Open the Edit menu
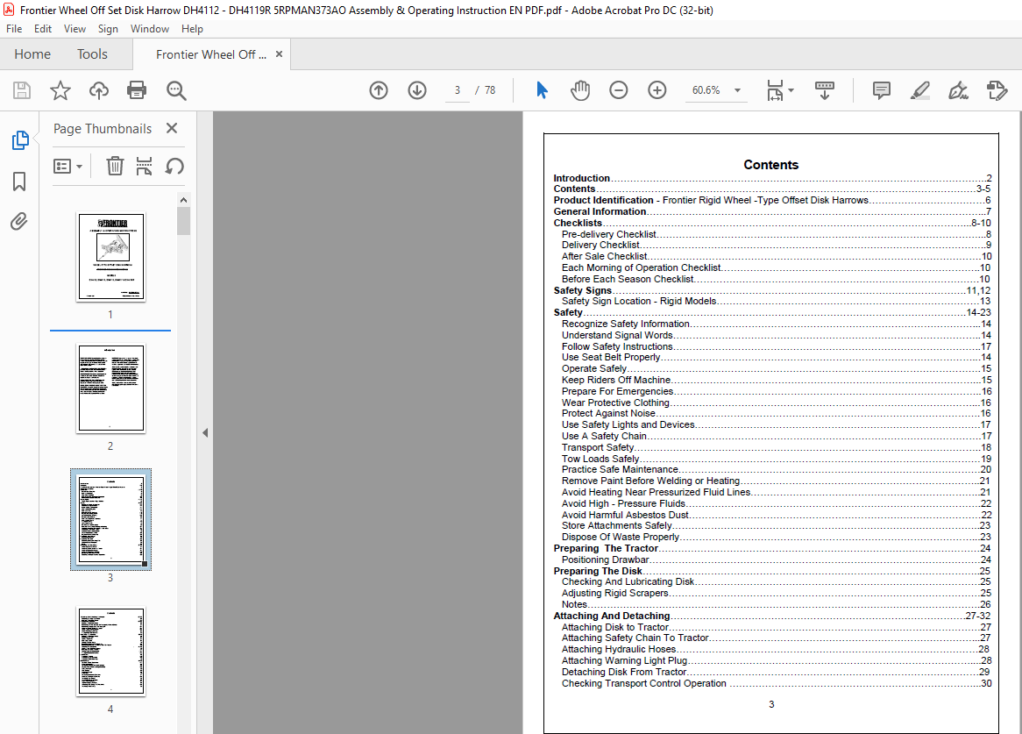 click(x=42, y=29)
